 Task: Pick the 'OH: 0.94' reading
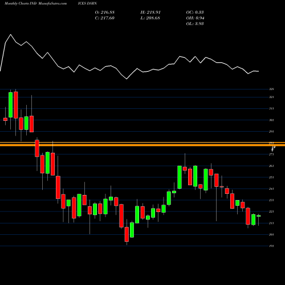195,18
